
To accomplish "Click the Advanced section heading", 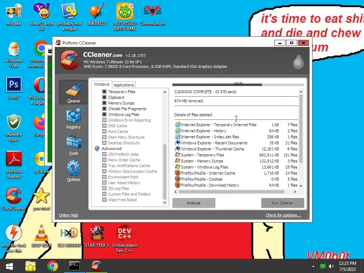I will point(111,149).
